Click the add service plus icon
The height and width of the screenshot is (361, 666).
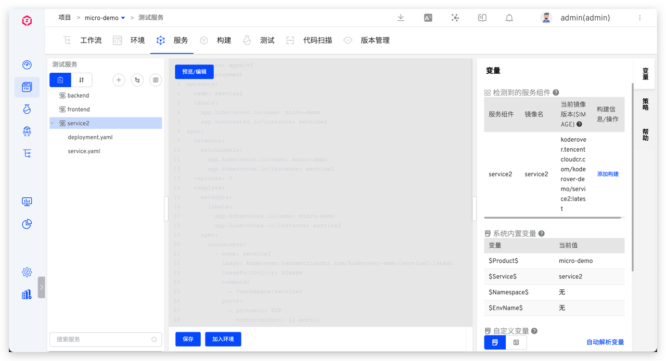(x=119, y=80)
